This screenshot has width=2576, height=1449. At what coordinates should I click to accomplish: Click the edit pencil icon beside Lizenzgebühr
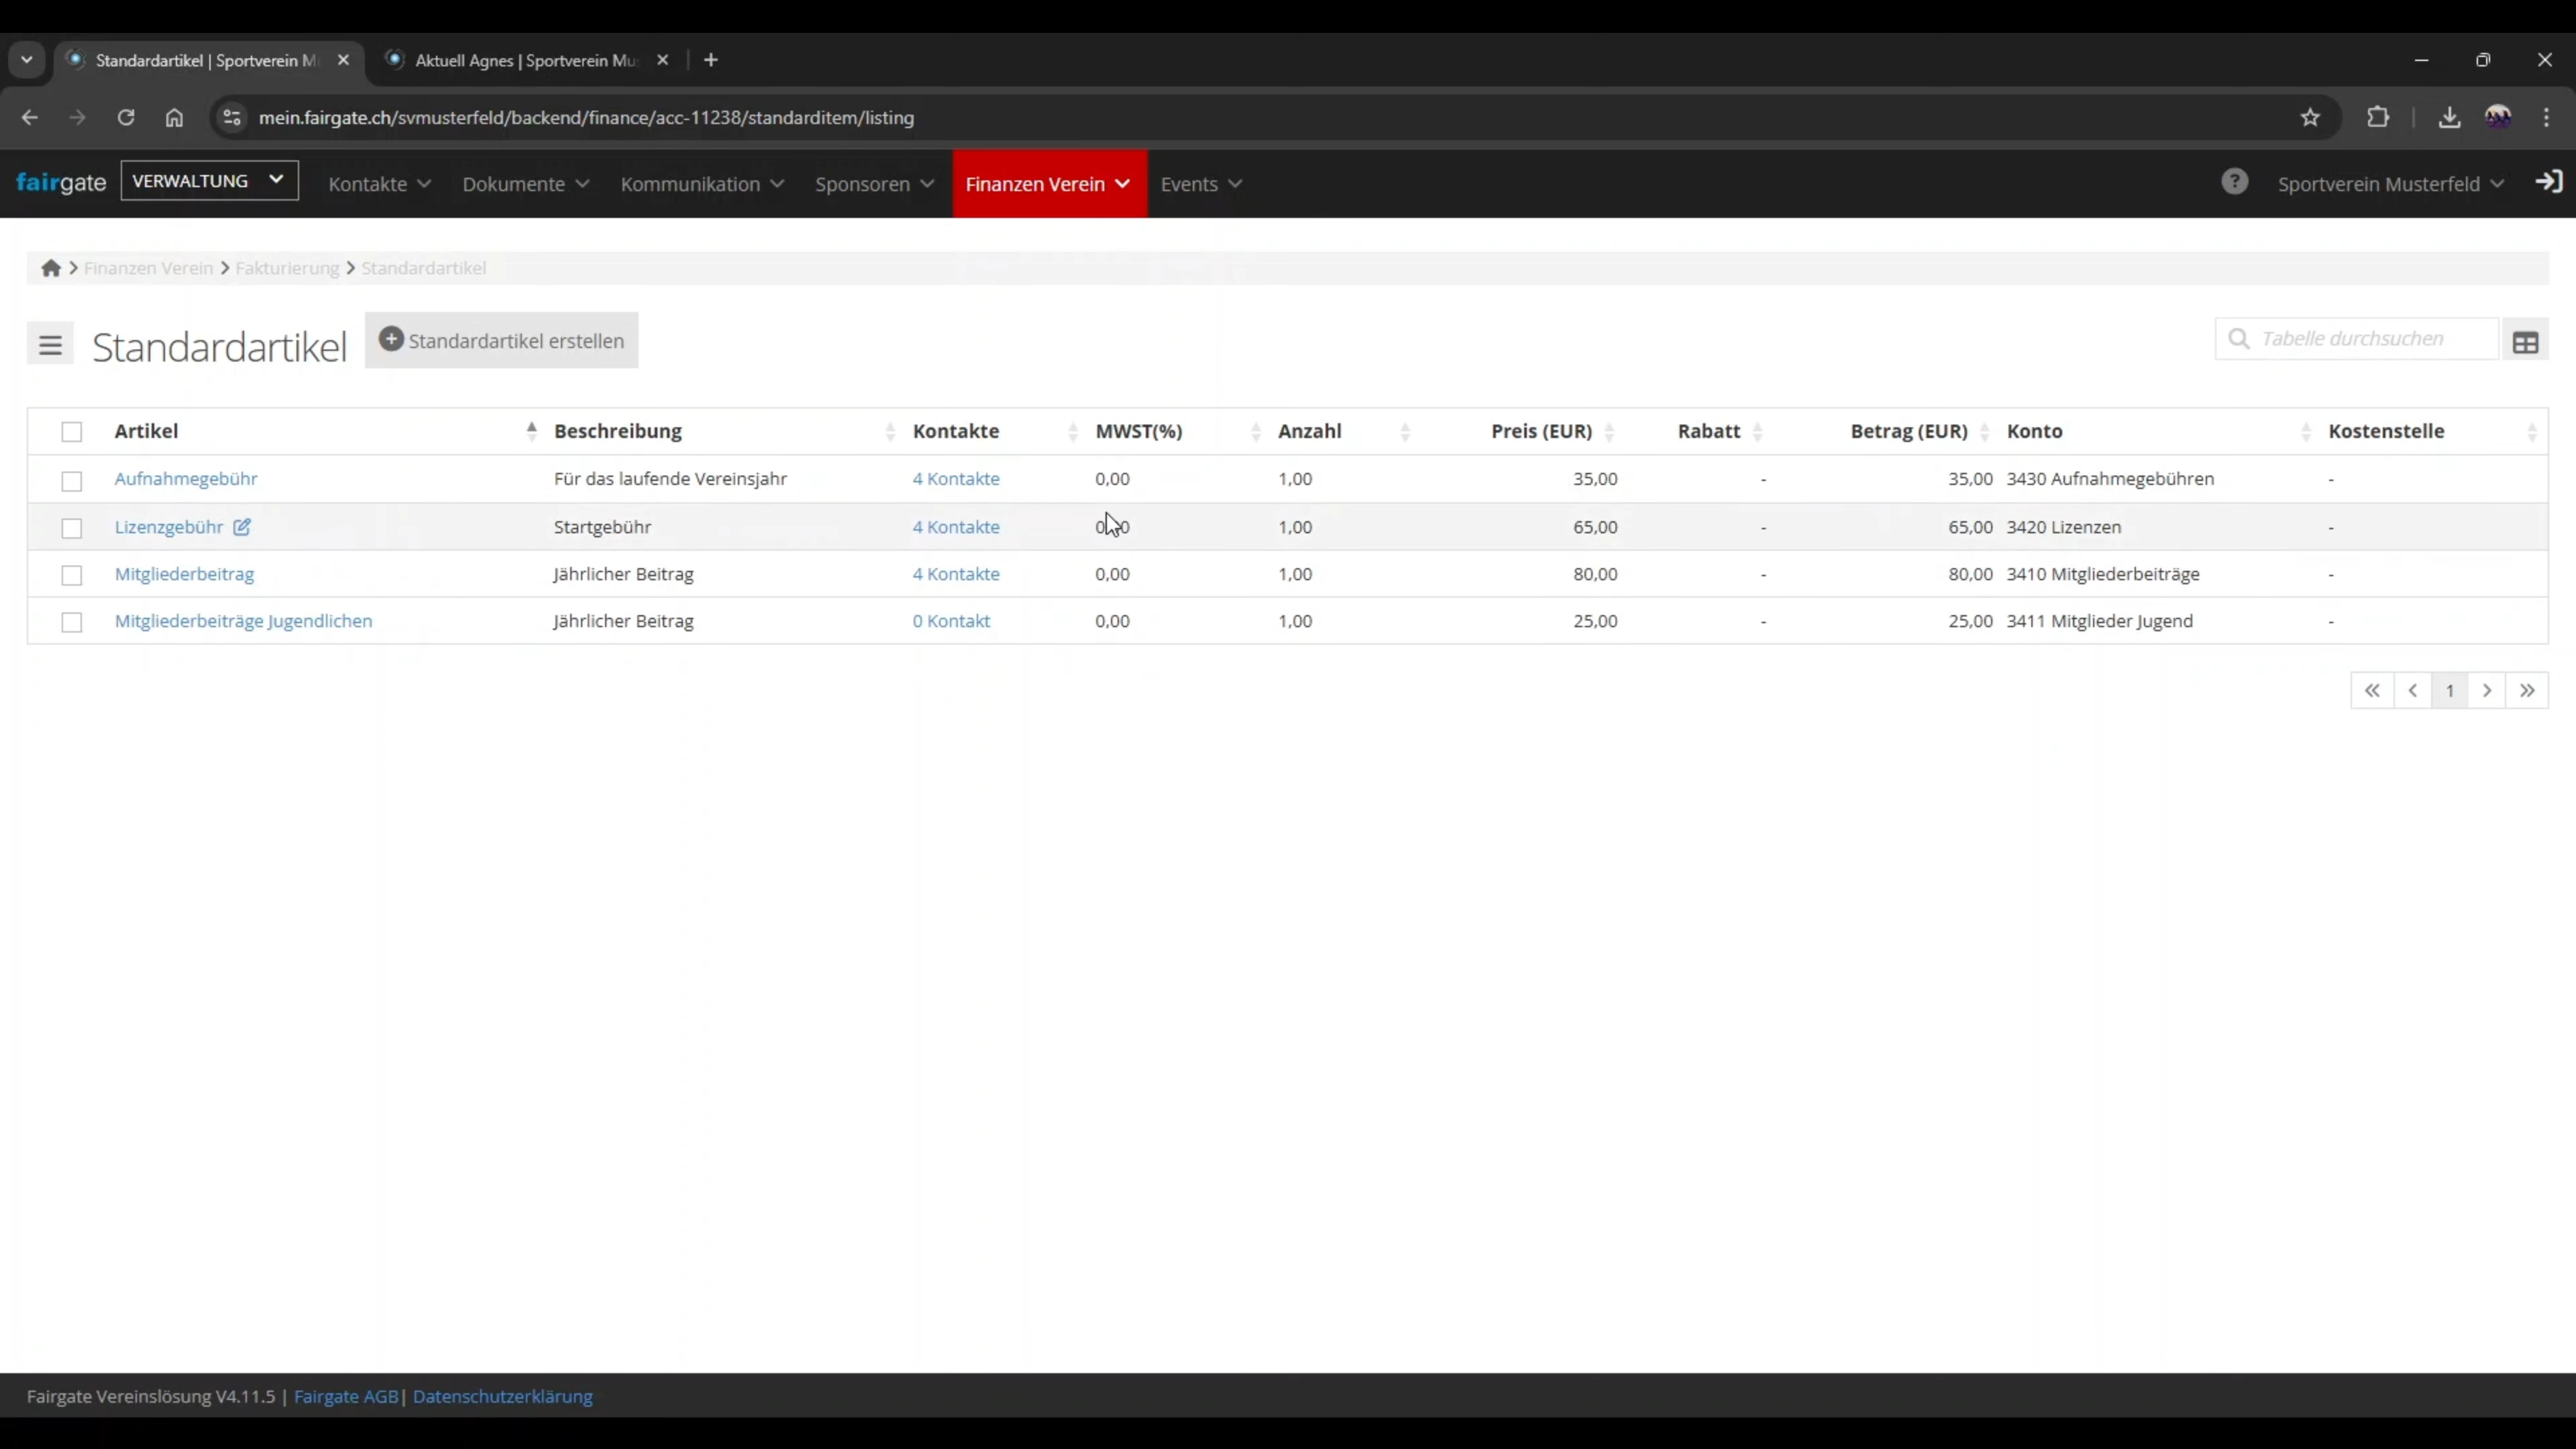[242, 527]
